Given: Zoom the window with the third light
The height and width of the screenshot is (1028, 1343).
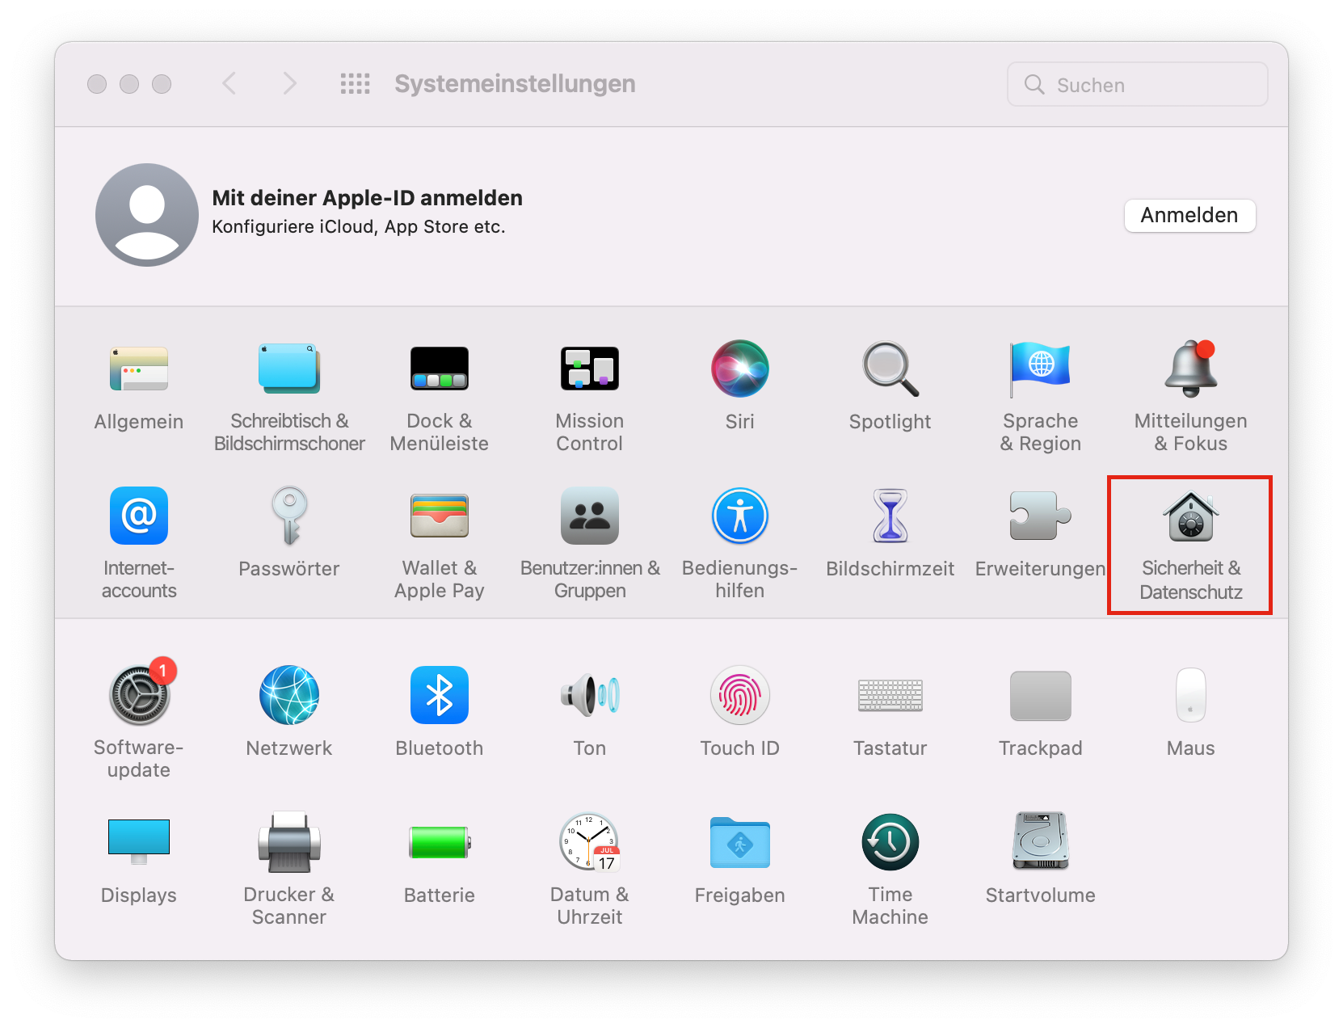Looking at the screenshot, I should tap(162, 84).
